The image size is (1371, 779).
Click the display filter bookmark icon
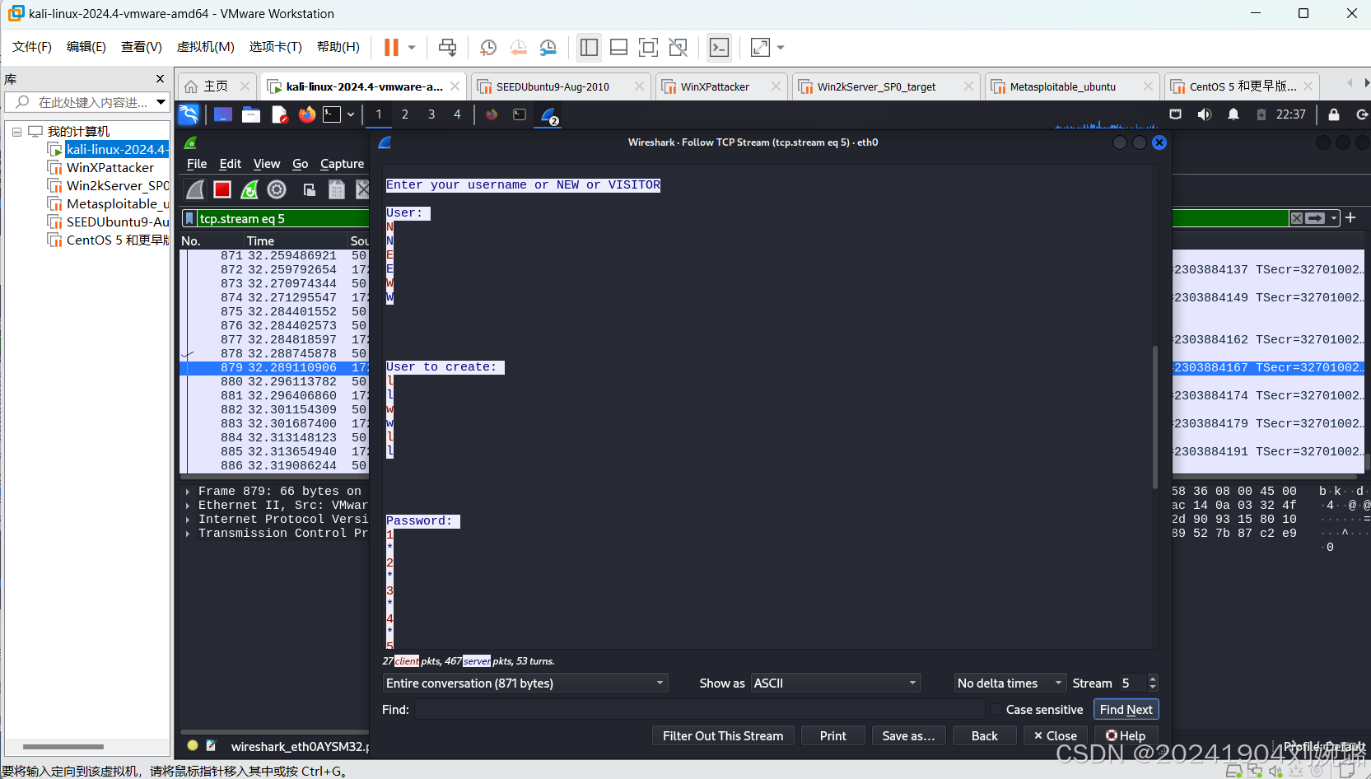[189, 218]
